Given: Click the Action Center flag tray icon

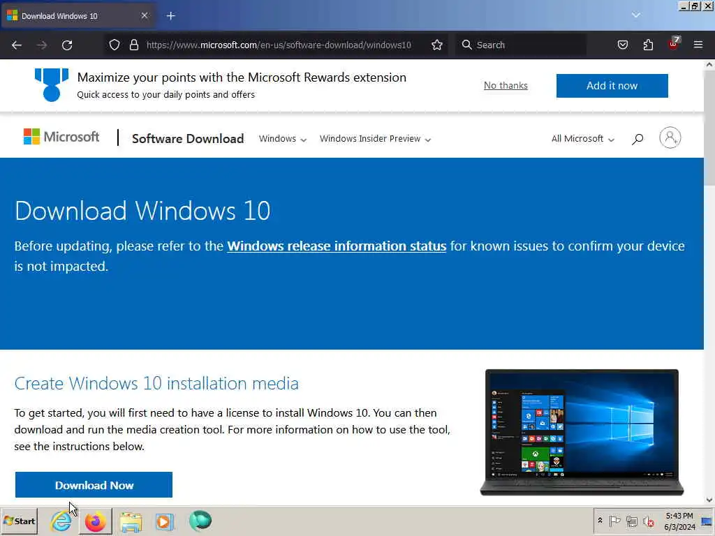Looking at the screenshot, I should (x=614, y=521).
